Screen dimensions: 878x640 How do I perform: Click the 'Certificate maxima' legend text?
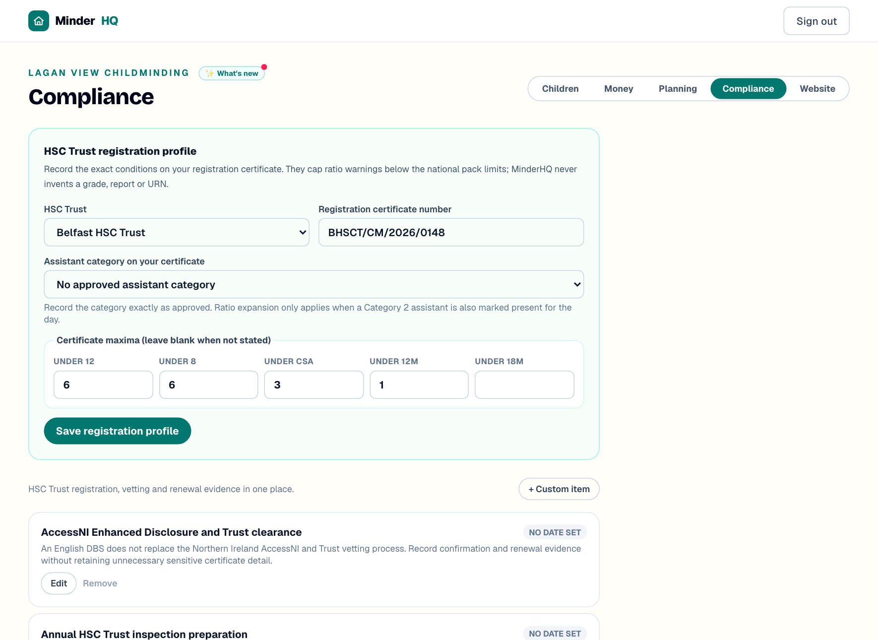tap(164, 340)
